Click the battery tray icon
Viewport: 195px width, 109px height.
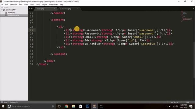point(170,106)
